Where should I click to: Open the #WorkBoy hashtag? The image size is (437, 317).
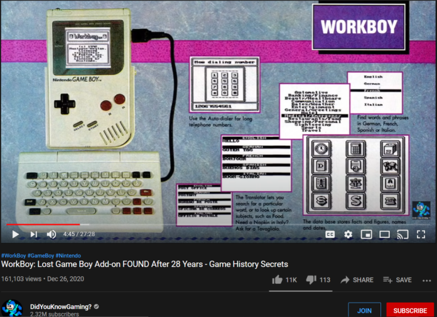[14, 256]
